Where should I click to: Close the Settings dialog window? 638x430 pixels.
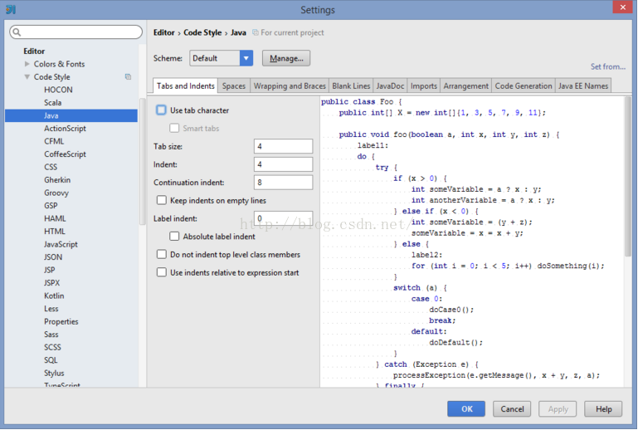(622, 7)
